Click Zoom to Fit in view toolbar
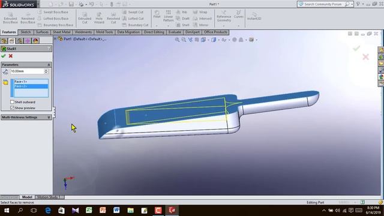 pos(177,40)
